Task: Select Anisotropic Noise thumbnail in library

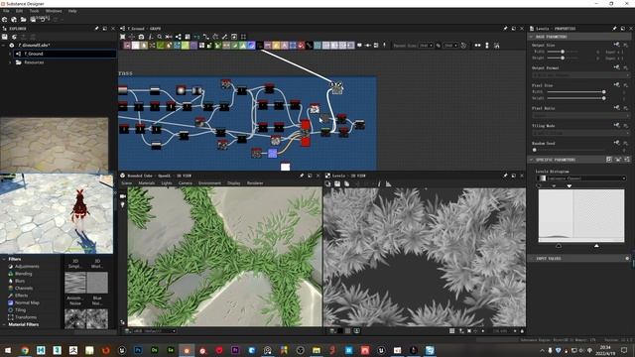Action: click(75, 282)
